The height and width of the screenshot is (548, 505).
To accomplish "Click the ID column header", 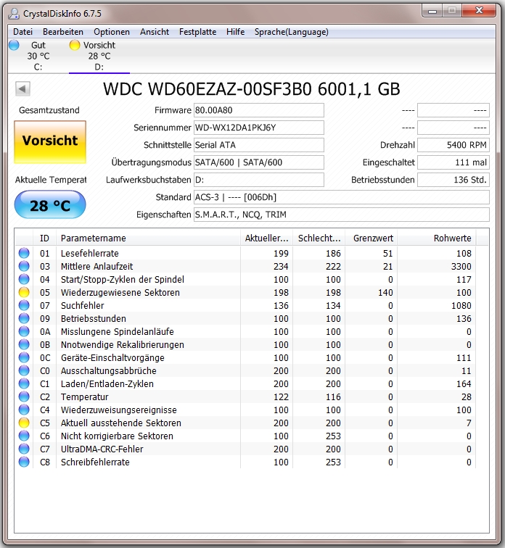I will tap(44, 238).
